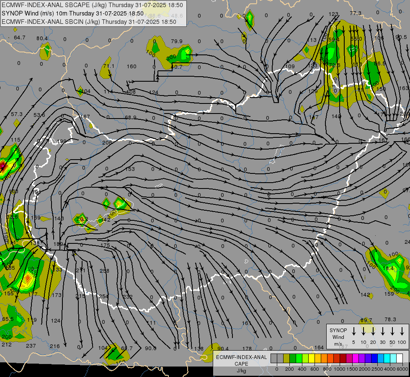The height and width of the screenshot is (377, 410).
Task: Click the 2500 tick label on CAPE scale
Action: click(377, 369)
